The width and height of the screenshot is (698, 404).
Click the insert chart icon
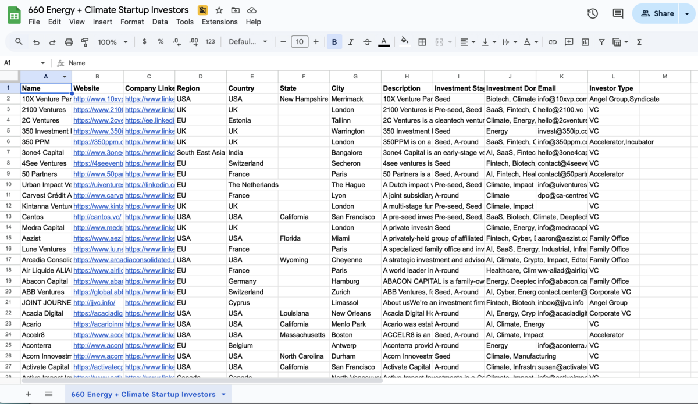click(x=585, y=42)
